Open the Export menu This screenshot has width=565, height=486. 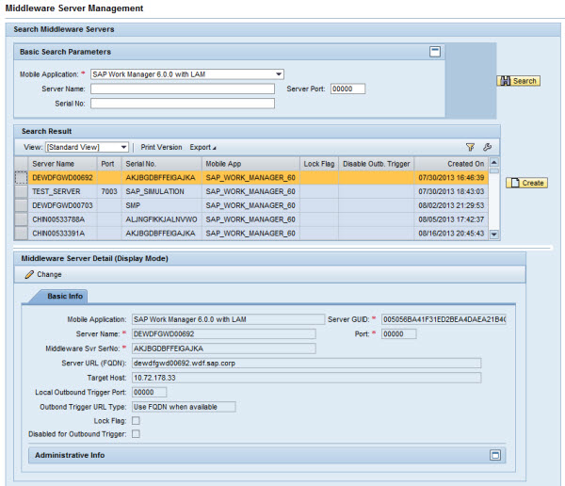pyautogui.click(x=202, y=147)
